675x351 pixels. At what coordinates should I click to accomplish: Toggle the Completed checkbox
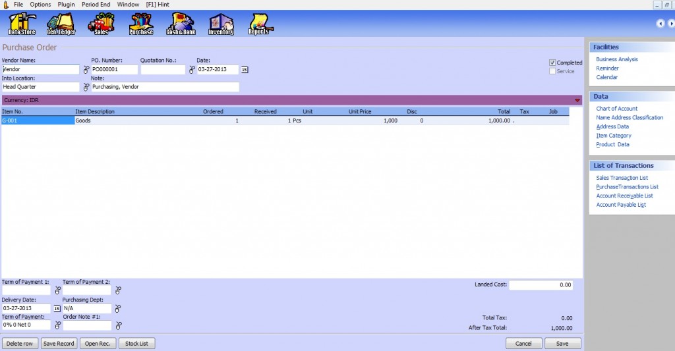[552, 63]
